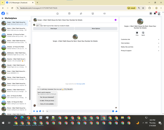Open the Facebook Home icon
The height and width of the screenshot is (130, 164).
[x=57, y=13]
